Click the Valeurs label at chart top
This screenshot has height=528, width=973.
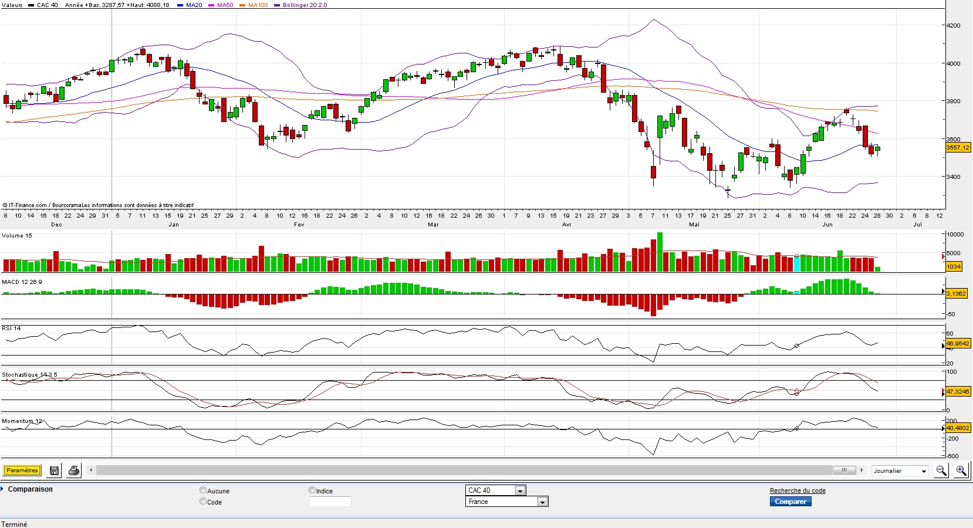click(x=12, y=5)
